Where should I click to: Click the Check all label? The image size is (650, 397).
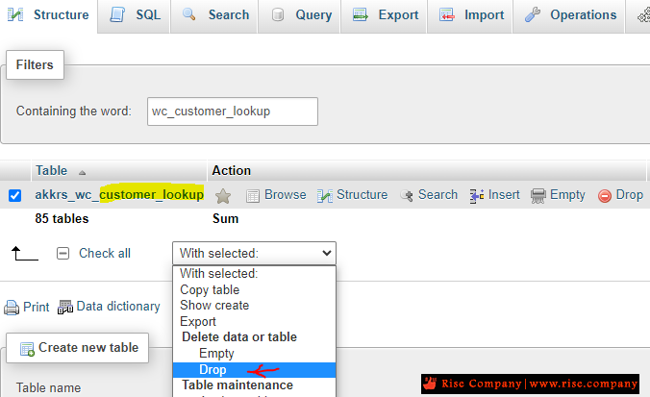point(105,253)
